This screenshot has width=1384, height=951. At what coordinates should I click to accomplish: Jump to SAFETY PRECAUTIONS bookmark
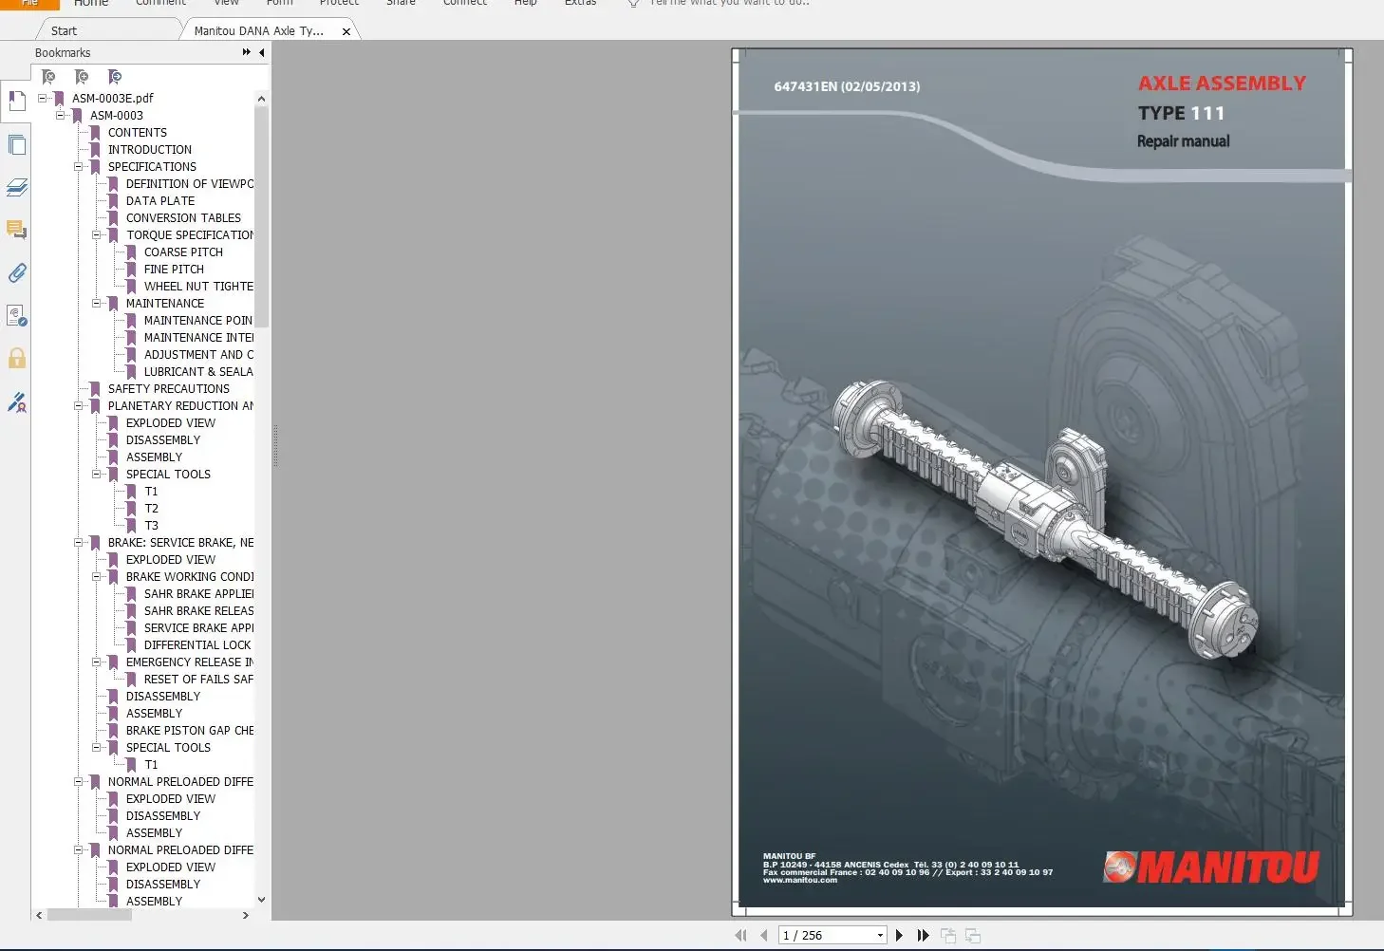(168, 389)
